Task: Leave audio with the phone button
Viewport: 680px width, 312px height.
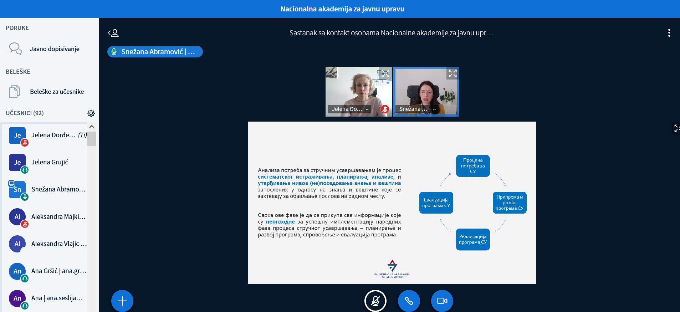Action: pos(409,301)
